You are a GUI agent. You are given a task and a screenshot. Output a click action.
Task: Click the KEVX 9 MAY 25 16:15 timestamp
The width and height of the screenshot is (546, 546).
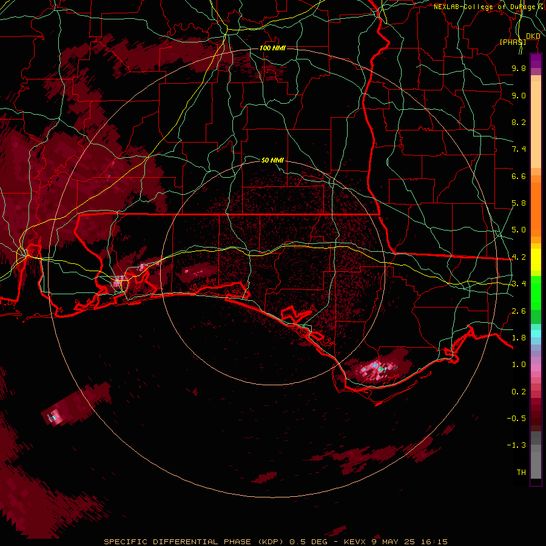pos(396,542)
